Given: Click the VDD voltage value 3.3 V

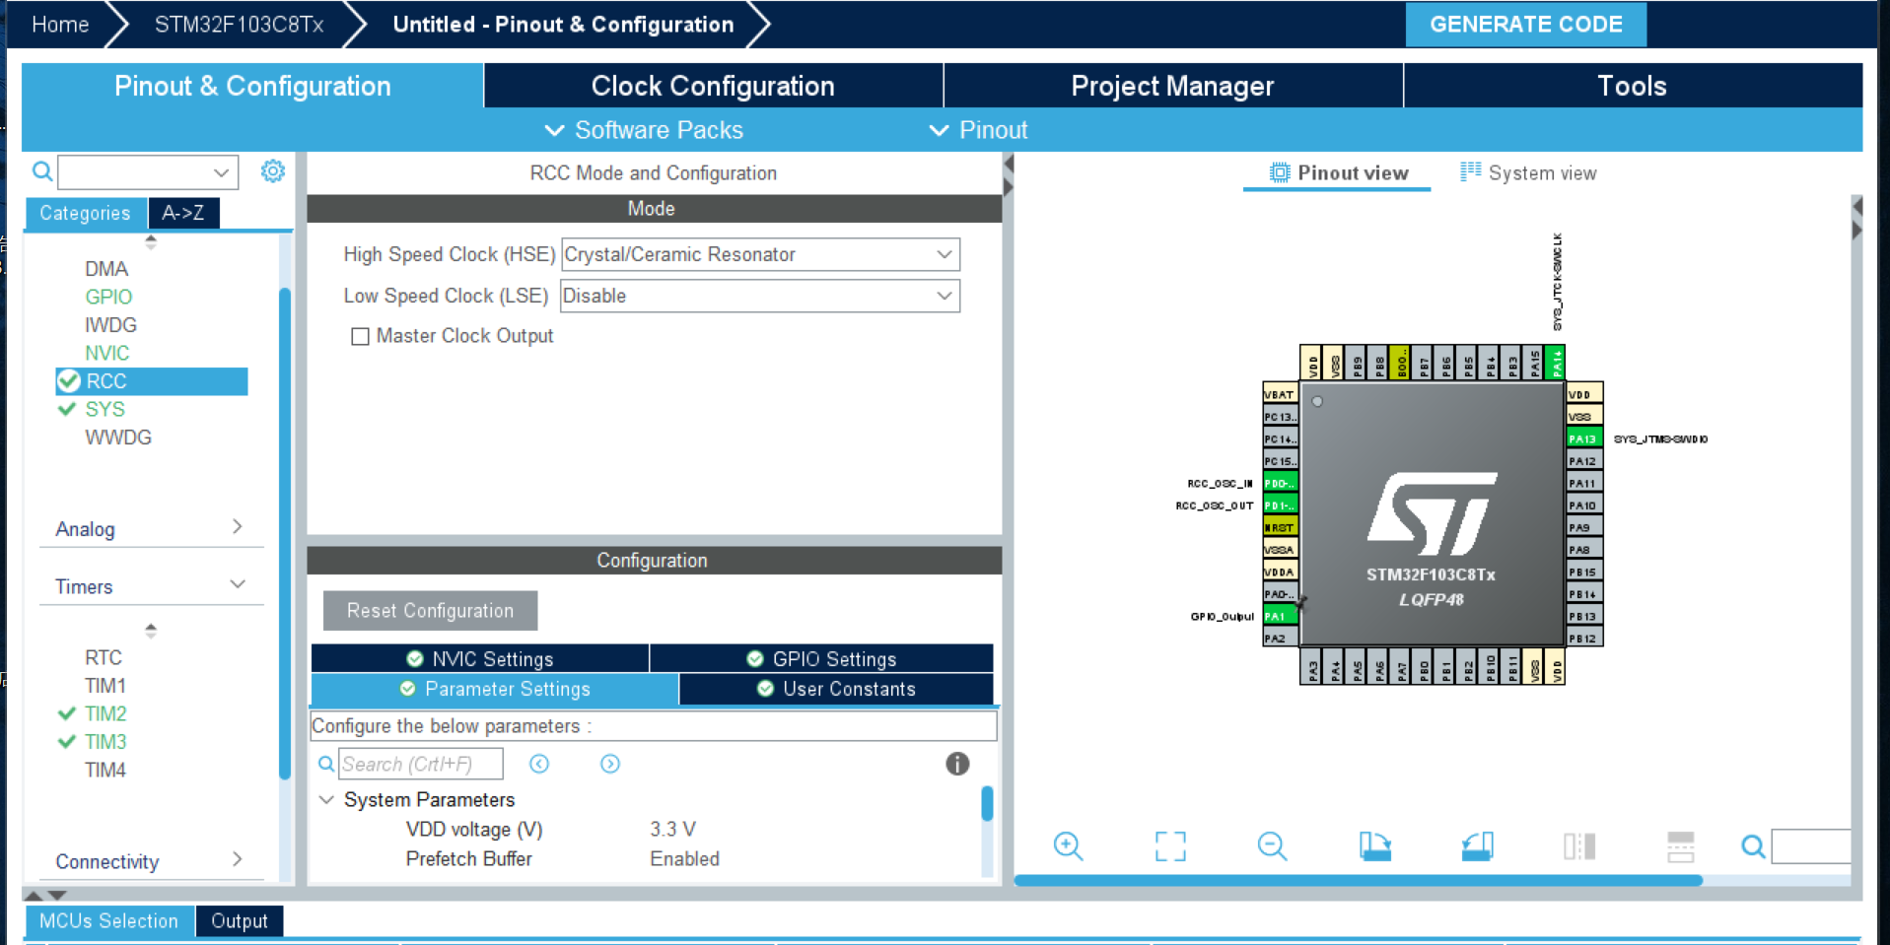Looking at the screenshot, I should pos(672,829).
